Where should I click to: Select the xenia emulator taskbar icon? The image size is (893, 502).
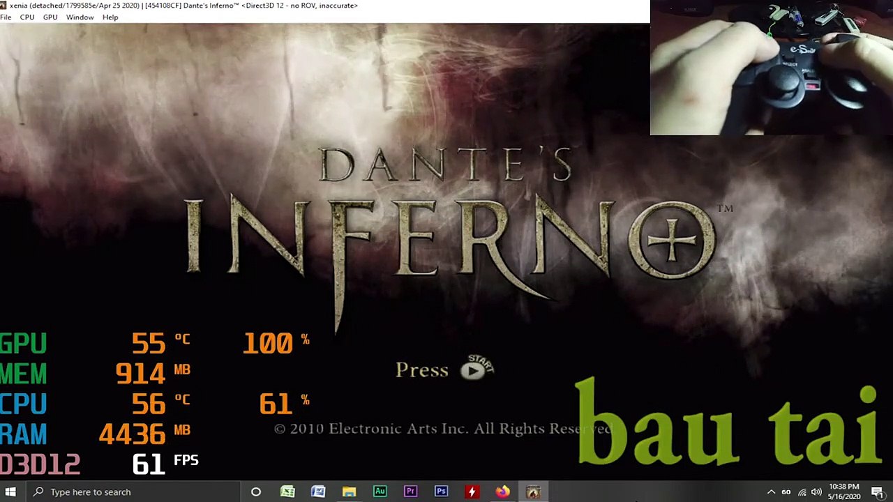tap(533, 492)
